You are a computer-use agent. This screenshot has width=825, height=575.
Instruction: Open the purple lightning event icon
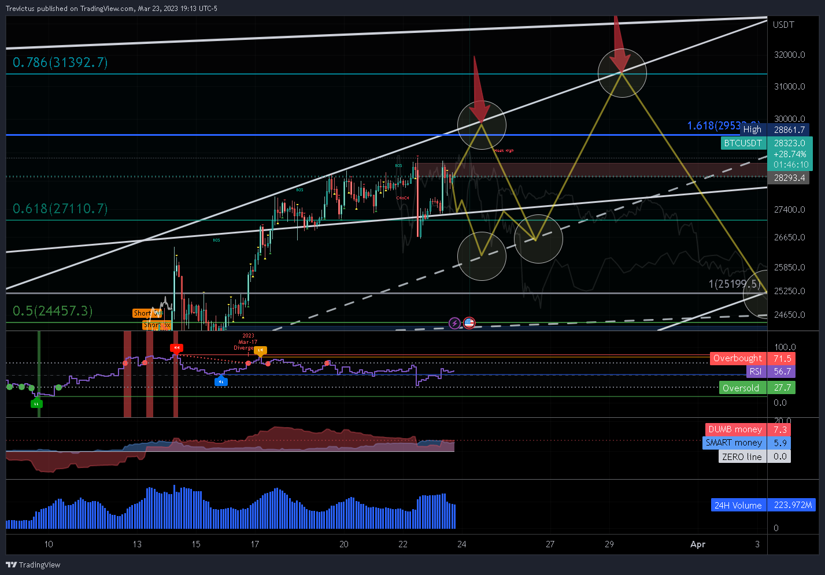click(x=455, y=323)
